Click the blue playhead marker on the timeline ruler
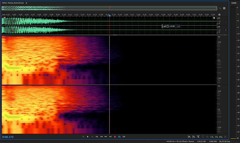This screenshot has height=143, width=240. pos(110,15)
